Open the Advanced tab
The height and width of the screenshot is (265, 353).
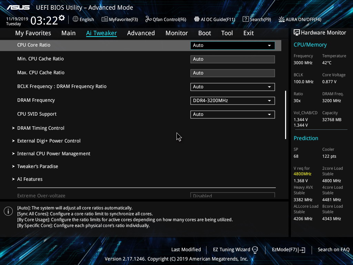[x=141, y=33]
